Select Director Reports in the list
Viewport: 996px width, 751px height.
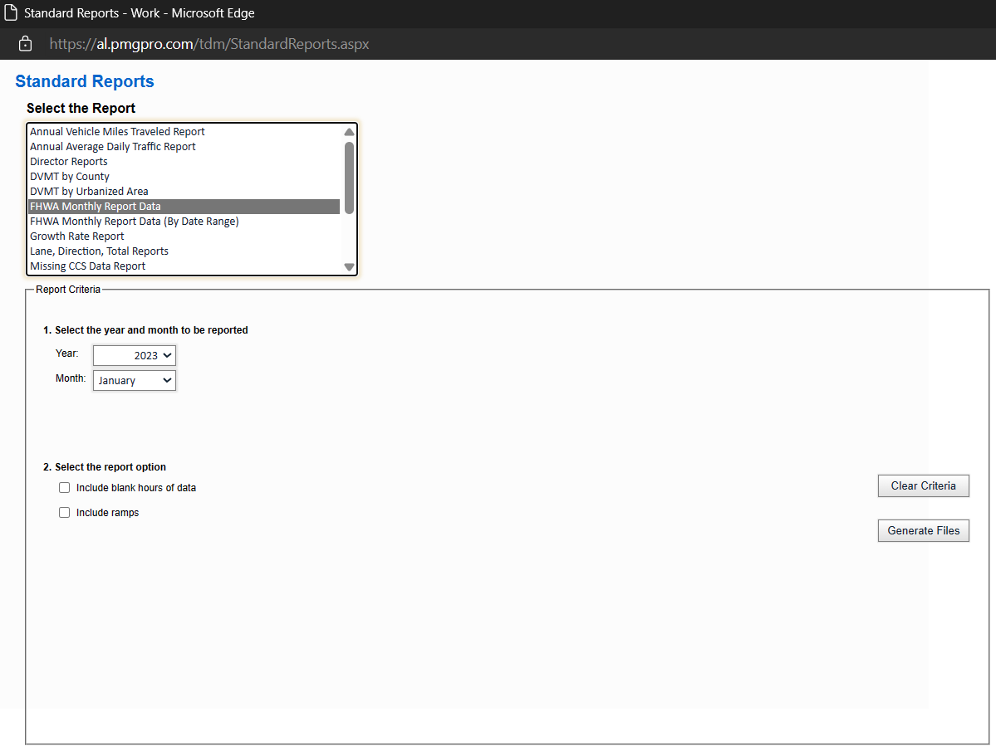pyautogui.click(x=184, y=162)
